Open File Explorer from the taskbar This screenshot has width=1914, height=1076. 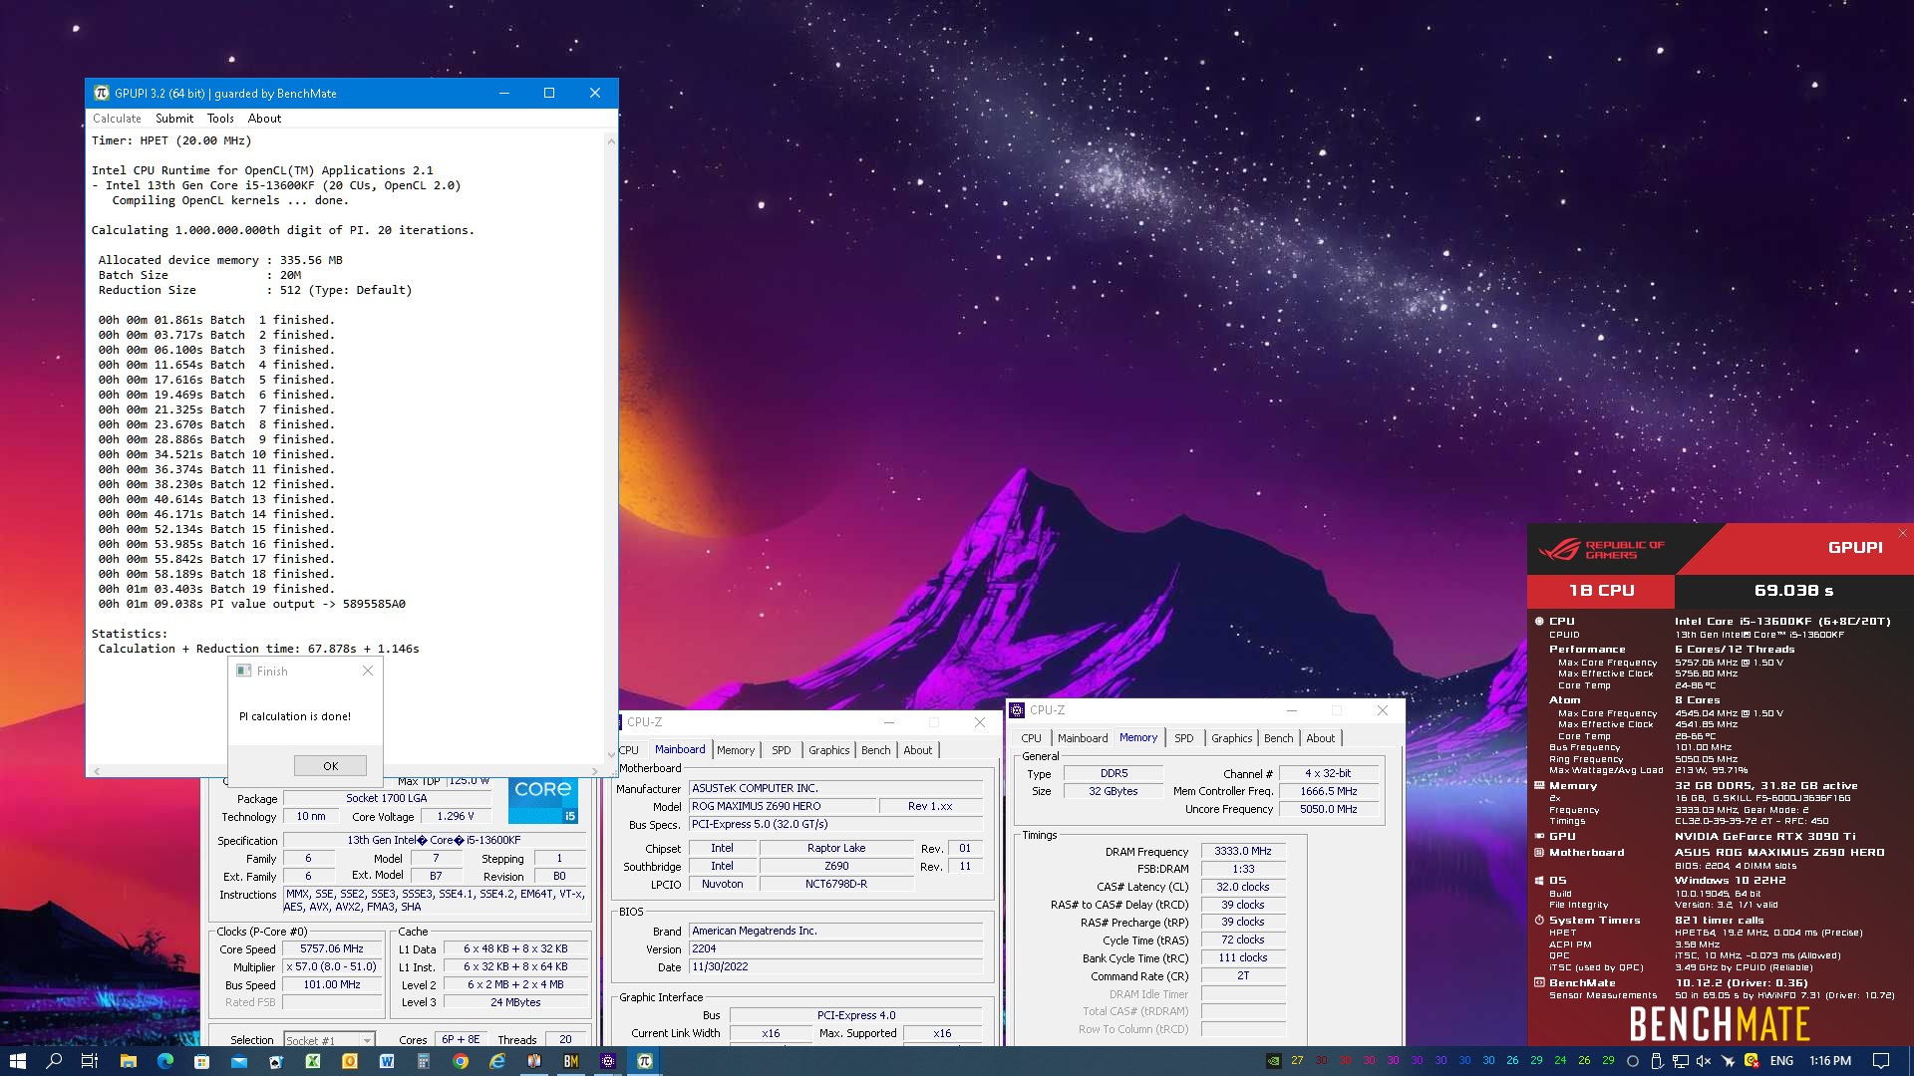click(128, 1061)
